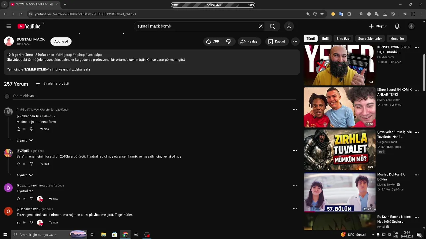The width and height of the screenshot is (426, 239).
Task: Like the Kalbenben comment
Action: [19, 129]
